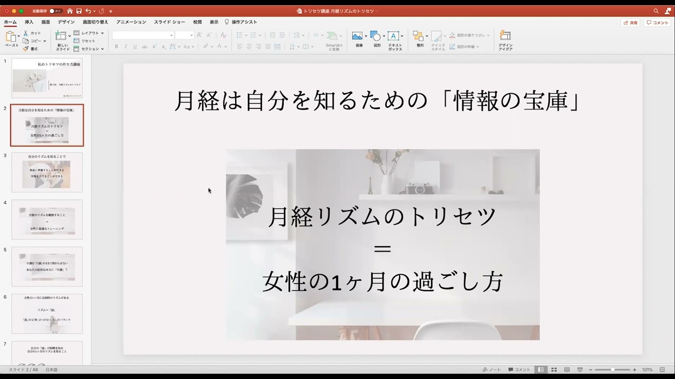Click the Share (共有) button
This screenshot has height=379, width=675.
pos(630,23)
